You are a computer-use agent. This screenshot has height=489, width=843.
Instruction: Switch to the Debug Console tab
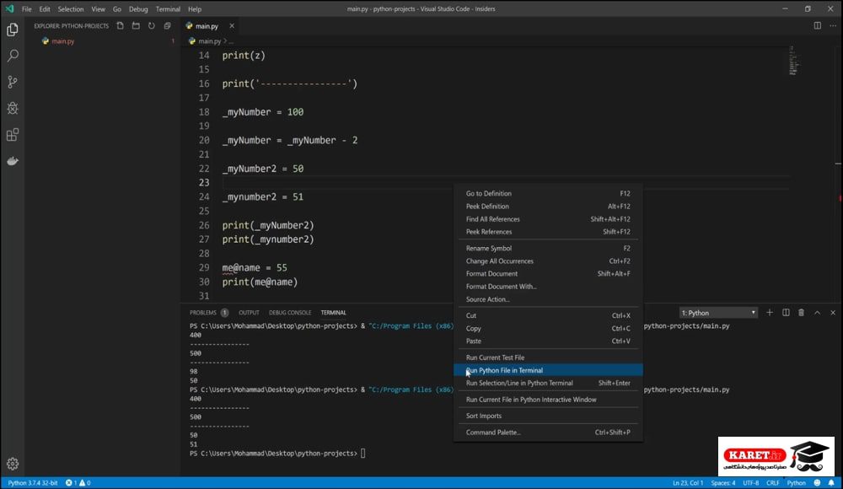290,313
